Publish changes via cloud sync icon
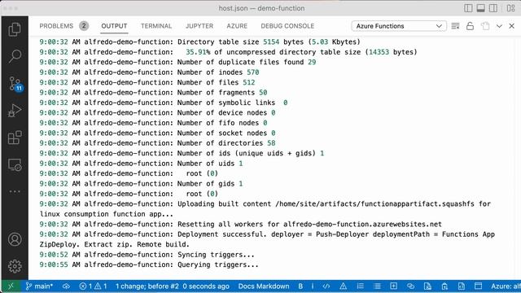Screen dimensions: 521x293 [x=66, y=286]
